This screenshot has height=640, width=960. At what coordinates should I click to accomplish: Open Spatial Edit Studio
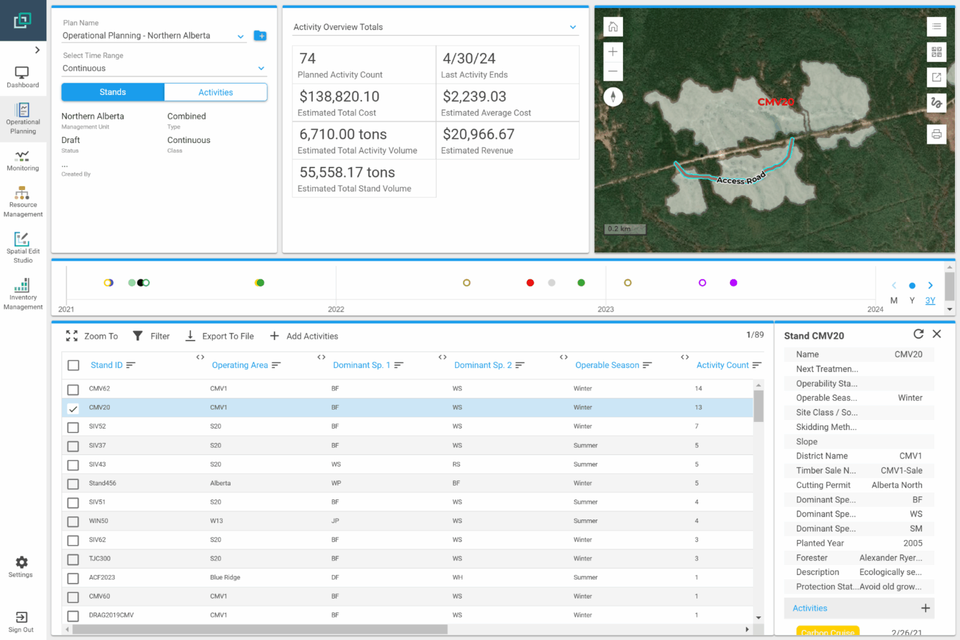(23, 246)
